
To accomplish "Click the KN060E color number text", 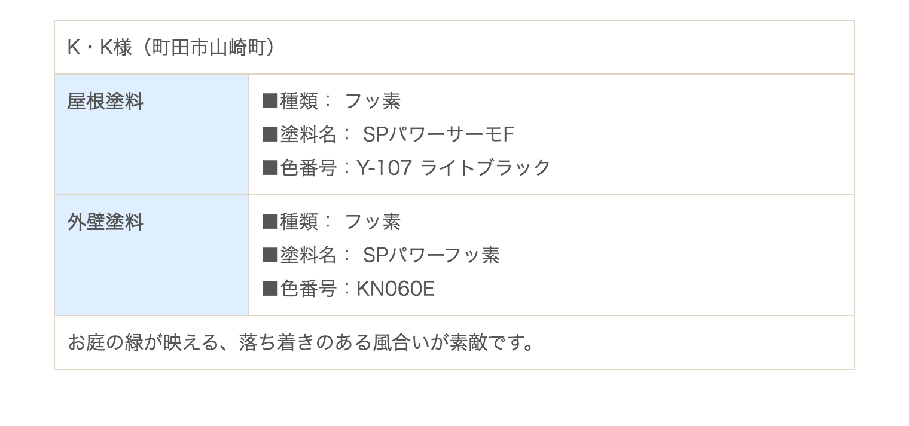I will tap(395, 289).
